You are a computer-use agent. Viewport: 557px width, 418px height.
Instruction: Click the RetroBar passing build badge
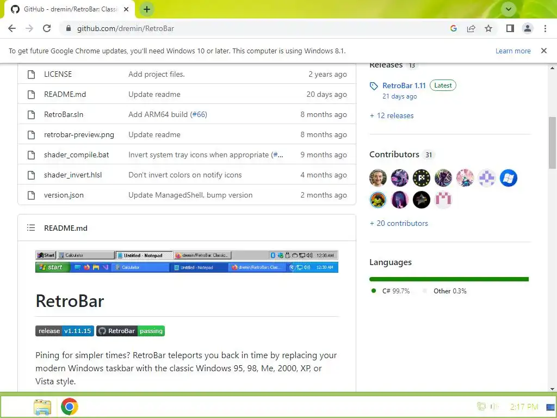pos(131,331)
